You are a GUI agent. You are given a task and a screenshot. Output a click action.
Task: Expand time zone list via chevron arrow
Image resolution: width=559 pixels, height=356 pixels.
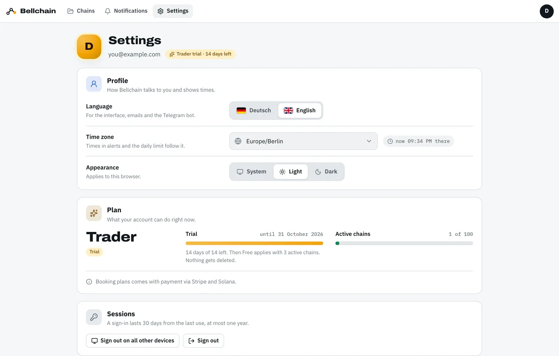click(x=369, y=141)
